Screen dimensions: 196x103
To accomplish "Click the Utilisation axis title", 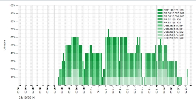I will pos(5,45).
